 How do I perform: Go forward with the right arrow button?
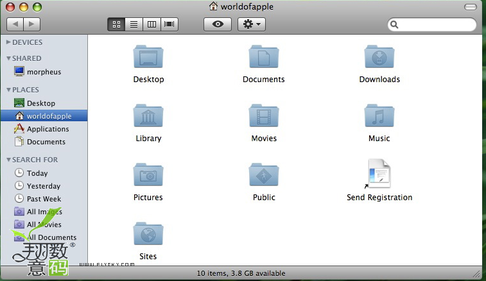coord(32,24)
